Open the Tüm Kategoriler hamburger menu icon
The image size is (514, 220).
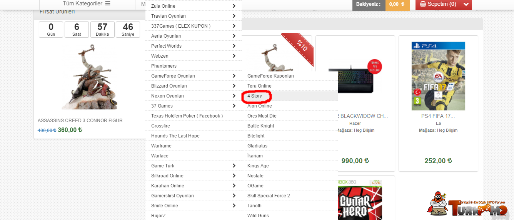pos(107,3)
